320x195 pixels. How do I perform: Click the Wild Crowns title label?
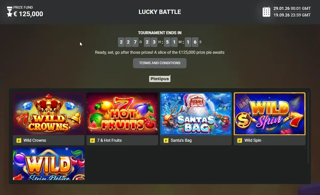click(x=35, y=140)
